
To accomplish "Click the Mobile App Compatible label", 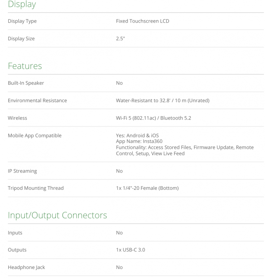I will coord(35,136).
